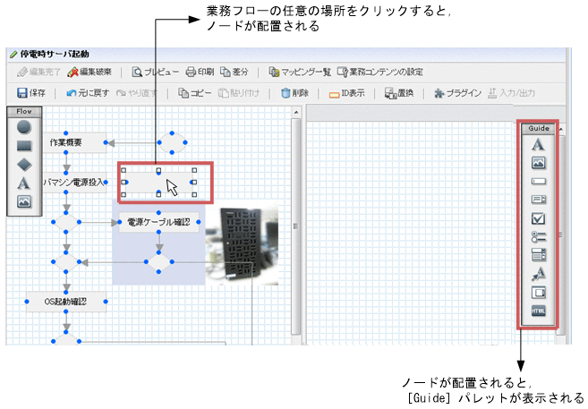
Task: Open the プラグイン plugin menu
Action: tap(457, 93)
